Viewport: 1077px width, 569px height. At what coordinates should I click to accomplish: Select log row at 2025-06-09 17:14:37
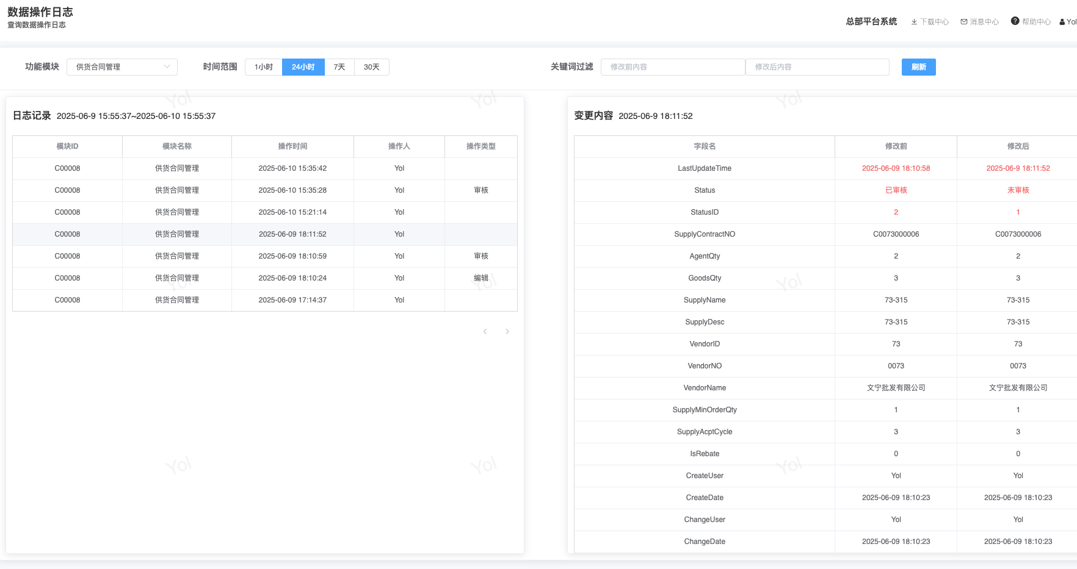(x=292, y=300)
